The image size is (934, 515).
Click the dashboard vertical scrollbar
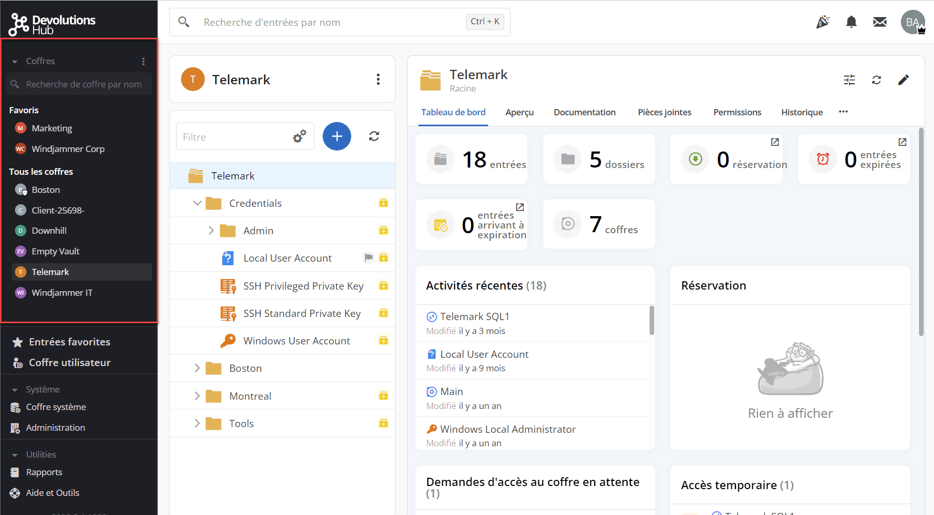921,233
